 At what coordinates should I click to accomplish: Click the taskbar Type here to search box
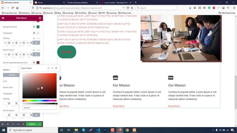click(x=33, y=130)
